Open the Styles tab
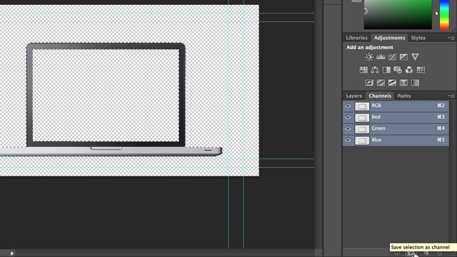 418,38
